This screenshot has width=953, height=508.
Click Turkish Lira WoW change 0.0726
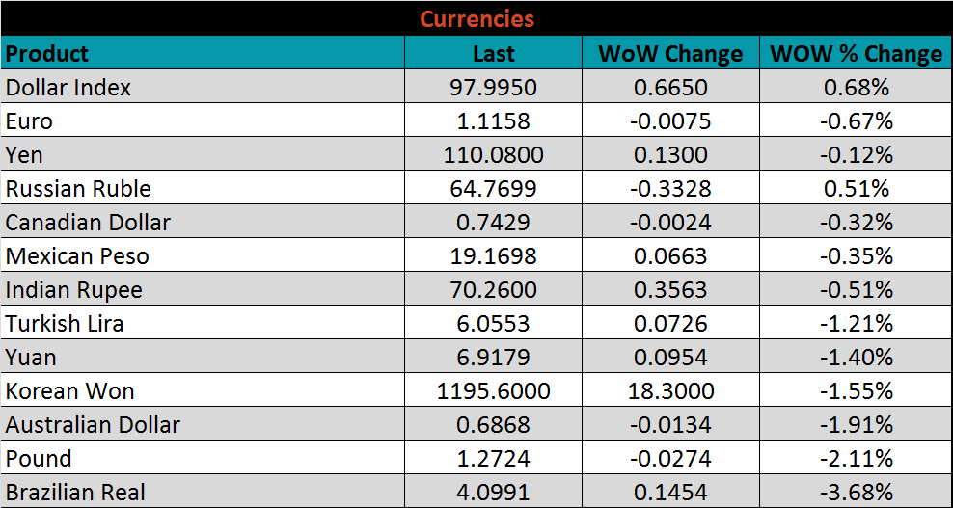click(x=670, y=324)
